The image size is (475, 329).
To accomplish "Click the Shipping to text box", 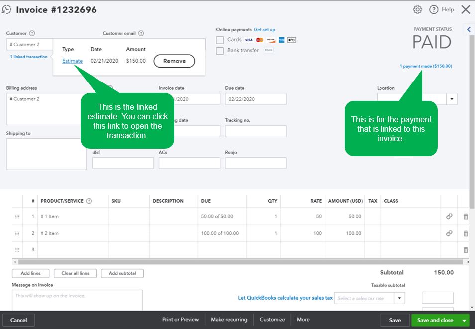I will click(46, 154).
